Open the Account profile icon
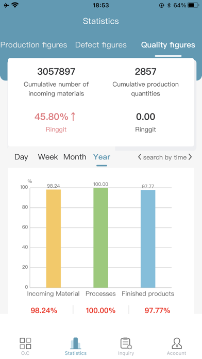 176,344
